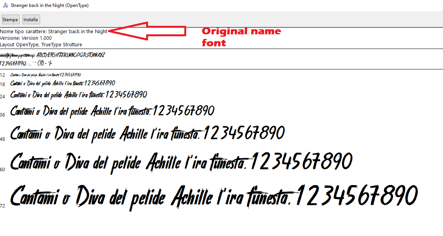
Task: Click the lowercase alphabet sample line
Action: (x=17, y=56)
